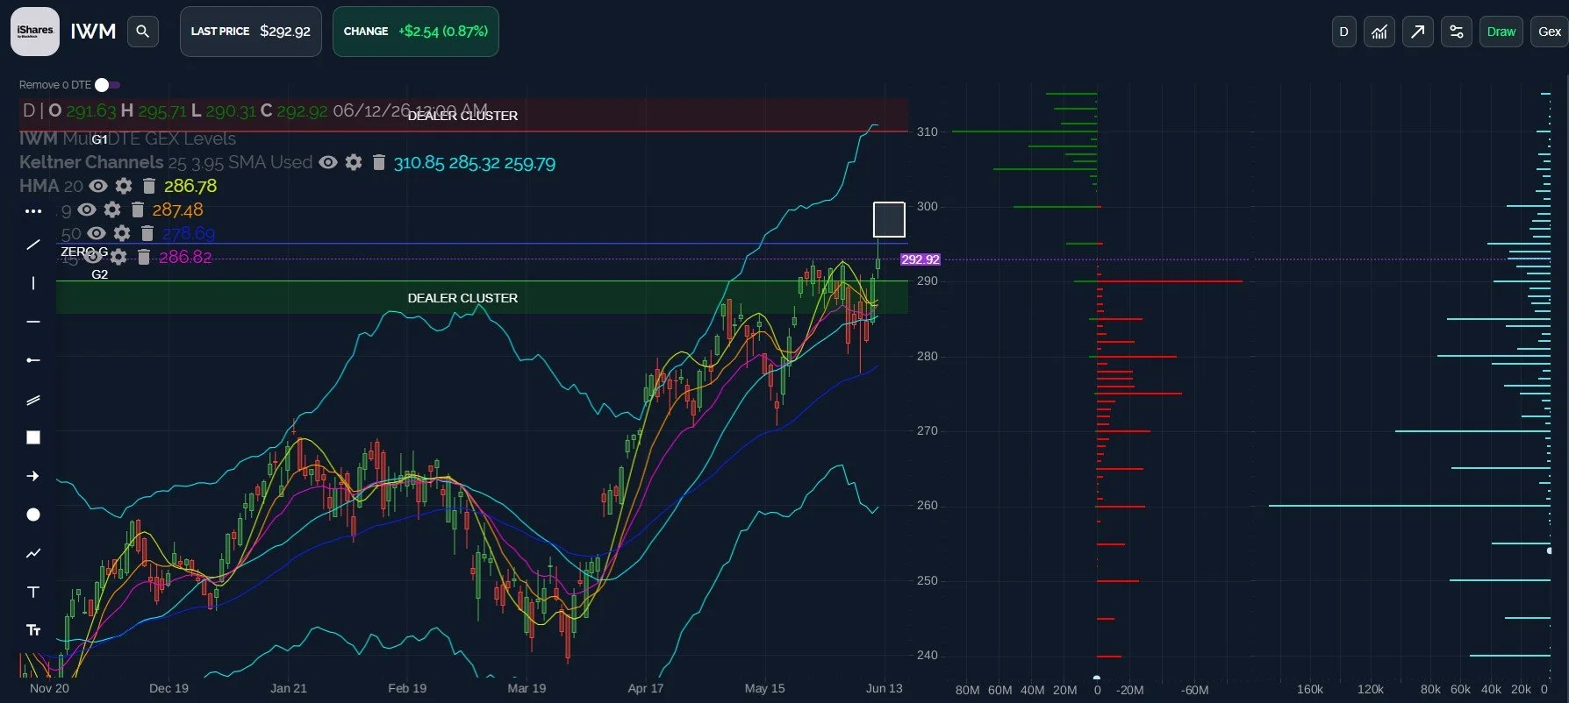Open HMA 20 settings gear

124,186
